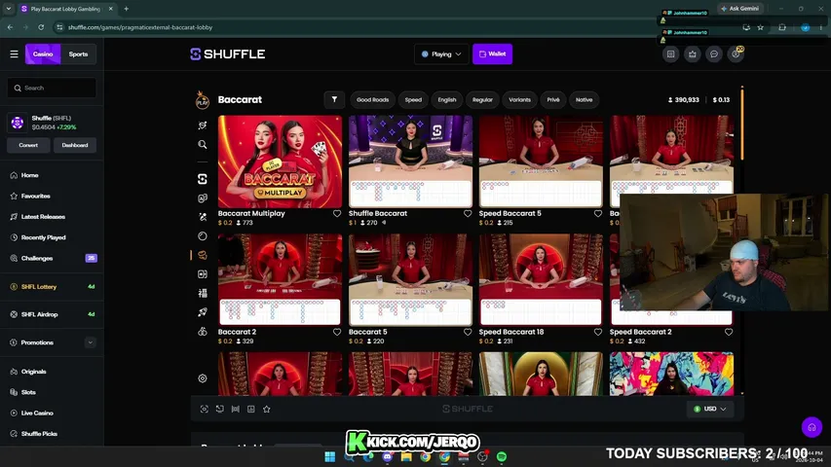Open the USD currency dropdown
Image resolution: width=831 pixels, height=467 pixels.
[710, 409]
